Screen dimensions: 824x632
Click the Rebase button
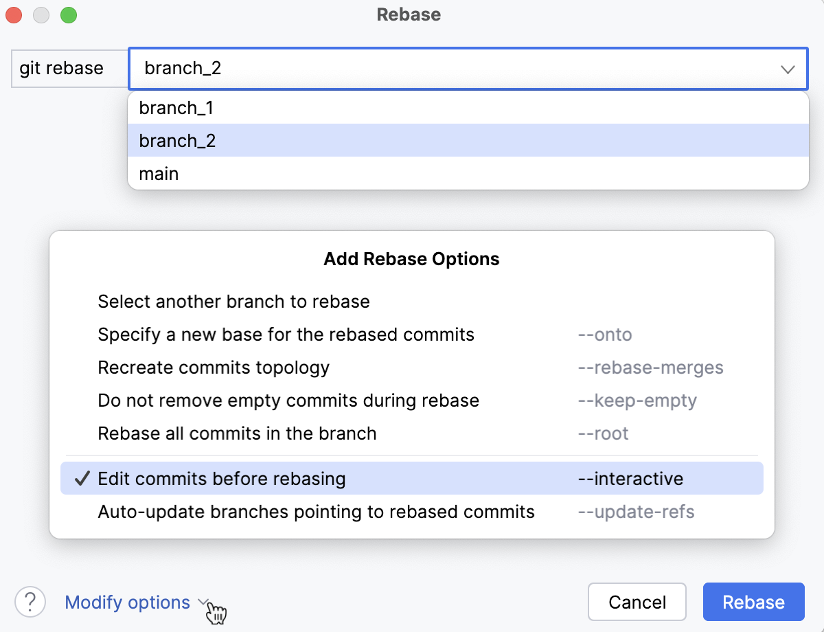point(753,602)
